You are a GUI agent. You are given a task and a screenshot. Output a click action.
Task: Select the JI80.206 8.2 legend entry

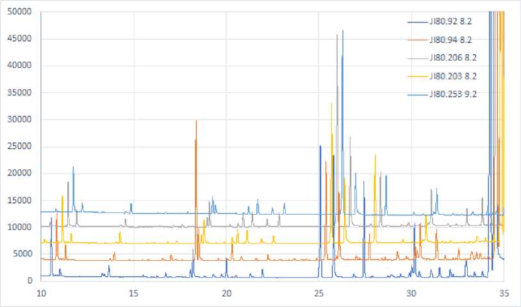pos(442,58)
